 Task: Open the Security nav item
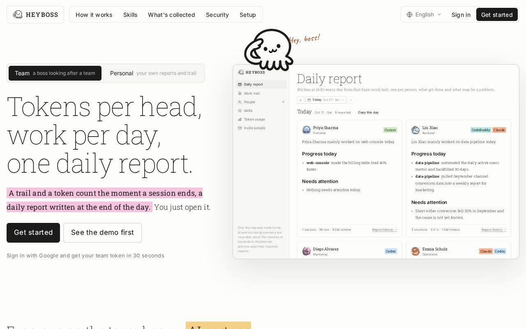(x=217, y=15)
